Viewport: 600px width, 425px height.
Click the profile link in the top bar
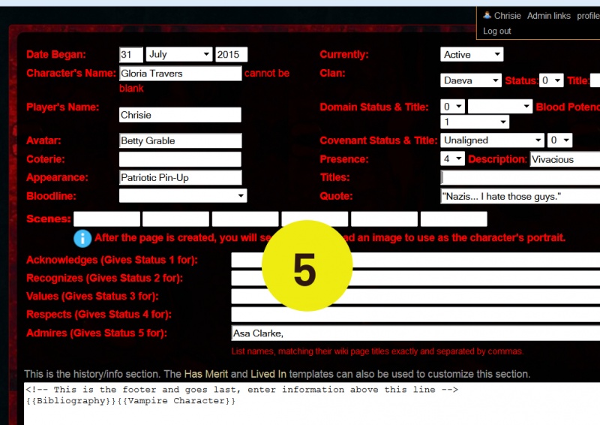click(x=588, y=16)
